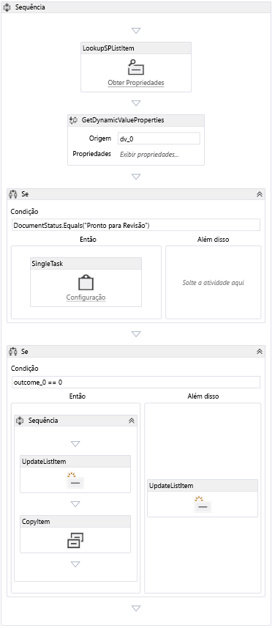
Task: Select the drop arrow below CopyItem
Action: [75, 564]
